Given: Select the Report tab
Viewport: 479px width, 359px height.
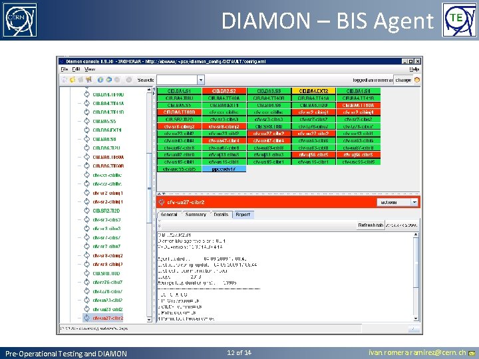Looking at the screenshot, I should pos(243,215).
